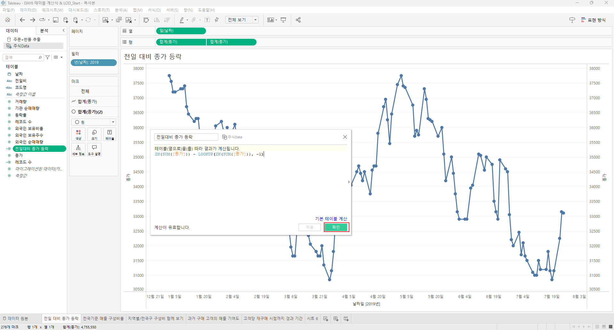Sort ascending toolbar icon
The height and width of the screenshot is (330, 614).
(156, 20)
